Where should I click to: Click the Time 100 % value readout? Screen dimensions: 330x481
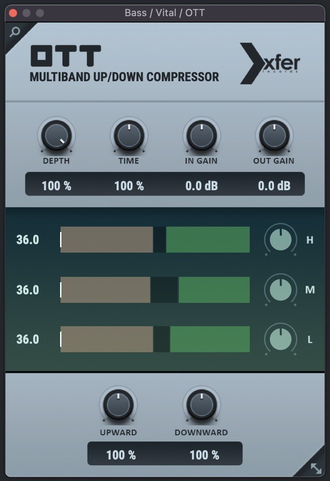129,186
